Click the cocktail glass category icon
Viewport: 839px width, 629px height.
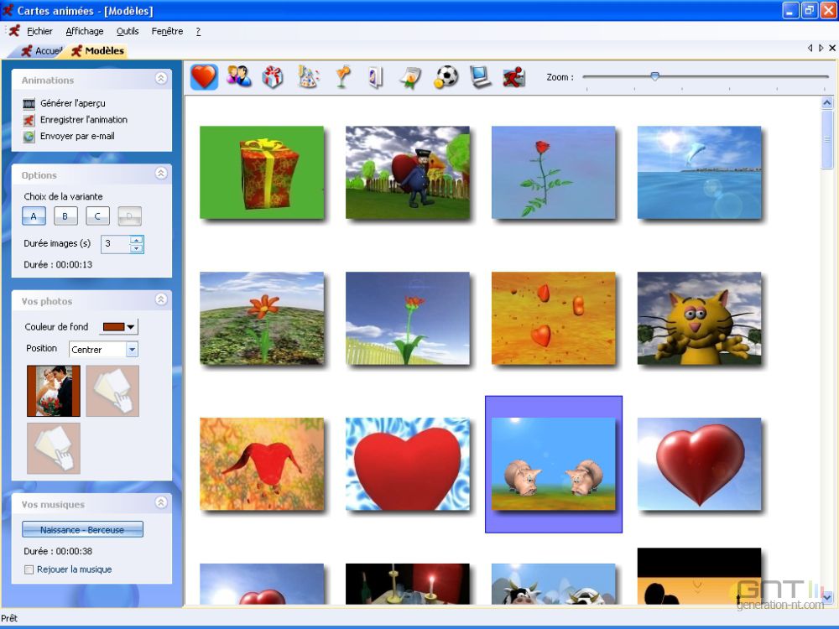pos(341,76)
